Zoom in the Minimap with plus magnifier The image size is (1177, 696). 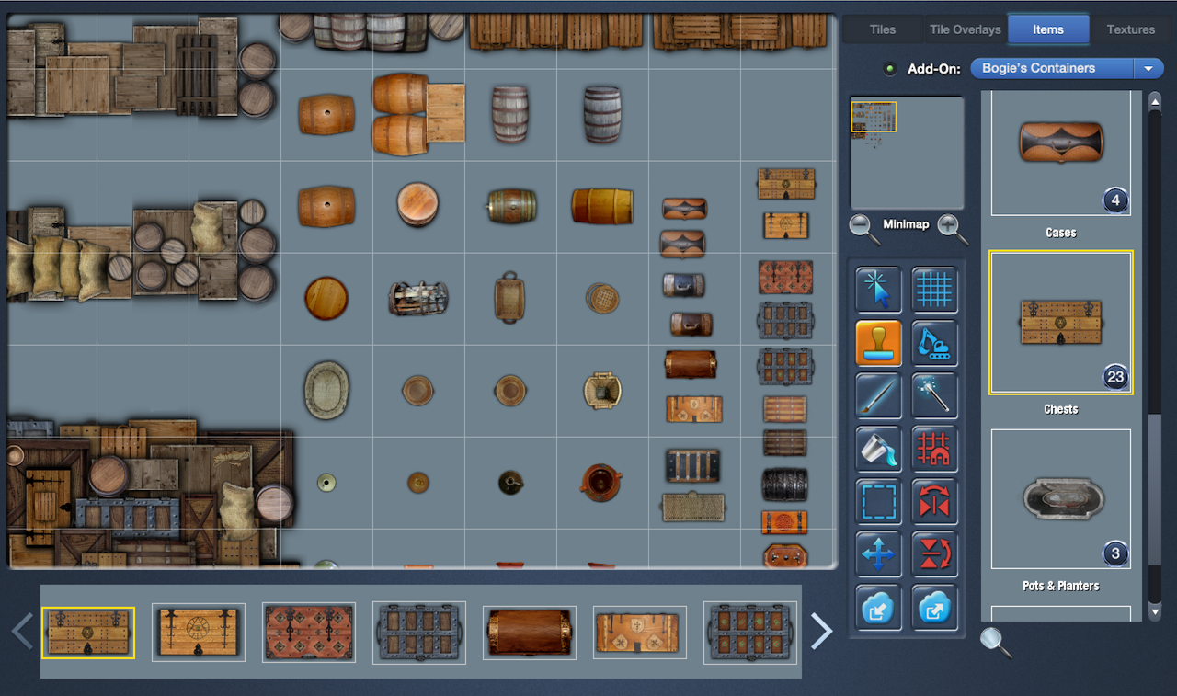click(953, 228)
